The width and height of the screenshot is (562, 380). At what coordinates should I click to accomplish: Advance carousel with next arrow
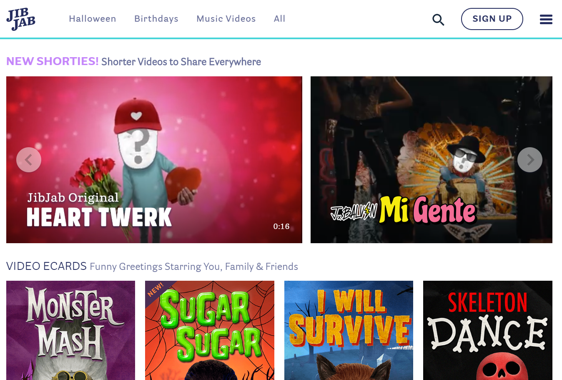coord(529,160)
